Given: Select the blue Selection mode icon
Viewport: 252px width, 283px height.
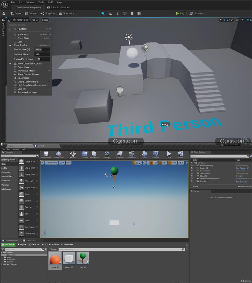Looking at the screenshot, I should pyautogui.click(x=103, y=13).
